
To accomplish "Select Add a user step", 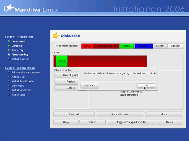I will click(19, 77).
